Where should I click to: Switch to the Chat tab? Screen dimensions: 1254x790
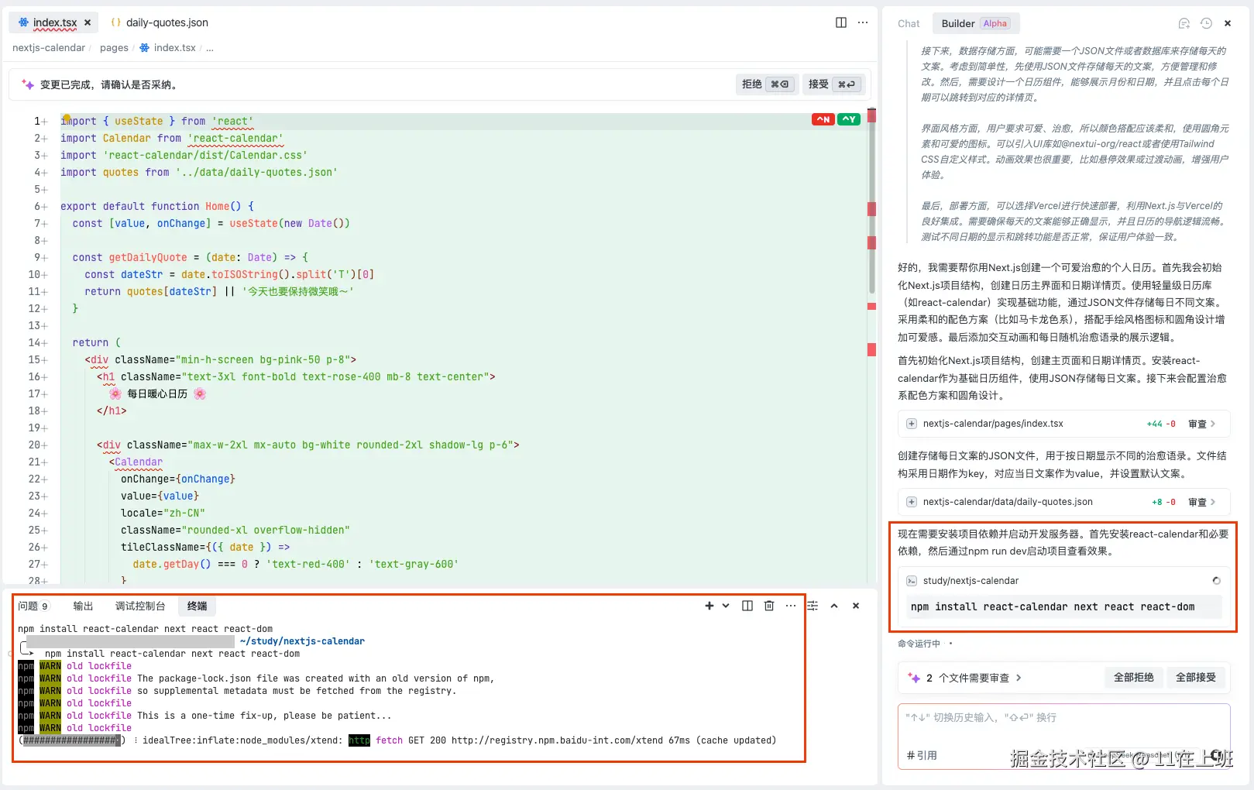pos(909,23)
